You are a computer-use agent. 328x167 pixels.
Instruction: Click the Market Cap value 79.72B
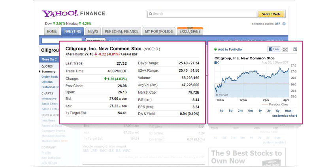tap(194, 93)
